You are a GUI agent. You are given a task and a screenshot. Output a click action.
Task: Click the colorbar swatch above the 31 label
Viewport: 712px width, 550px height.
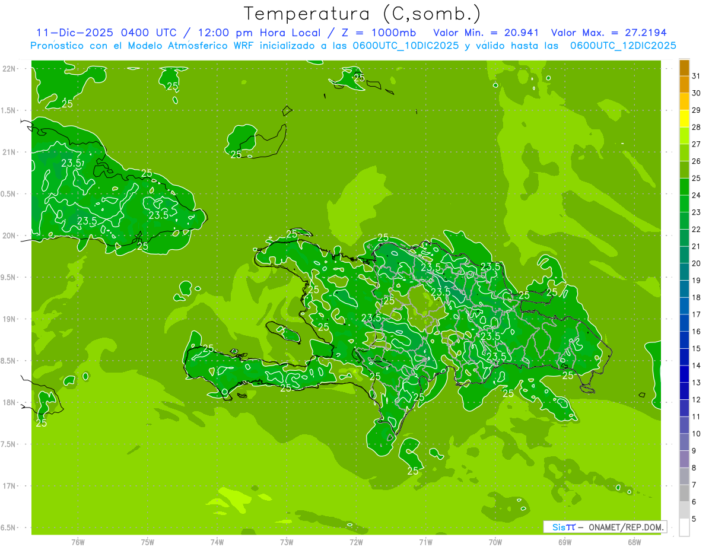tap(684, 68)
